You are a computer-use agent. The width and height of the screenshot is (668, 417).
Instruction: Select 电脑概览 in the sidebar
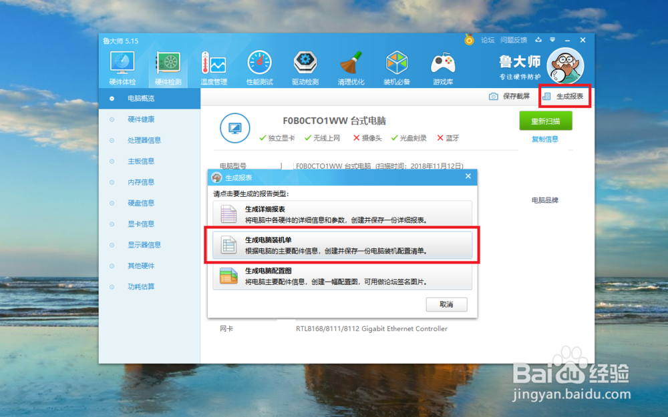150,98
